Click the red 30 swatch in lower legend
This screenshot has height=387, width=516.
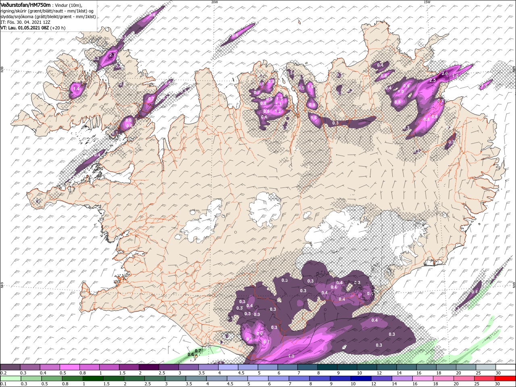coord(505,379)
